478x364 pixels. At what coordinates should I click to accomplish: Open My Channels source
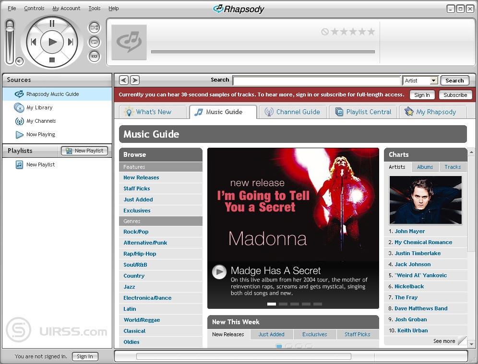tap(57, 121)
